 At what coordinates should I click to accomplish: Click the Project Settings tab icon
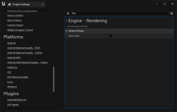point(10,4)
